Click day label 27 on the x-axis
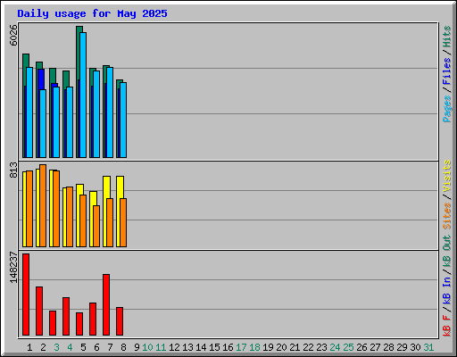Image resolution: width=457 pixels, height=357 pixels. pyautogui.click(x=375, y=347)
